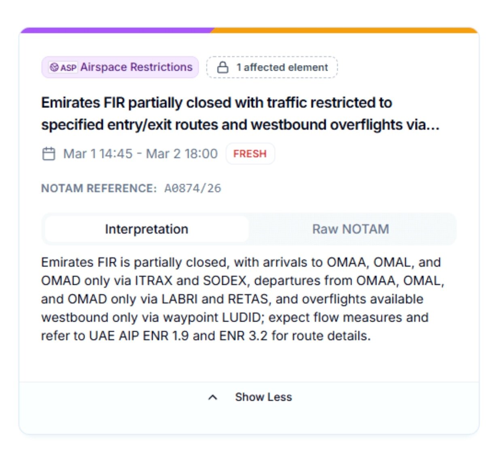This screenshot has width=488, height=457.
Task: Open the 1 affected element indicator
Action: 272,67
